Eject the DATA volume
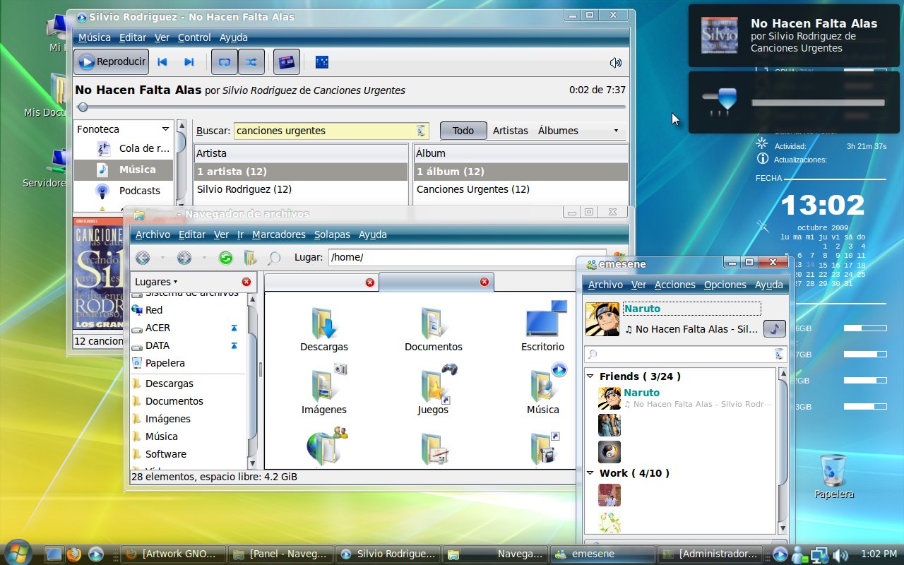 (234, 345)
